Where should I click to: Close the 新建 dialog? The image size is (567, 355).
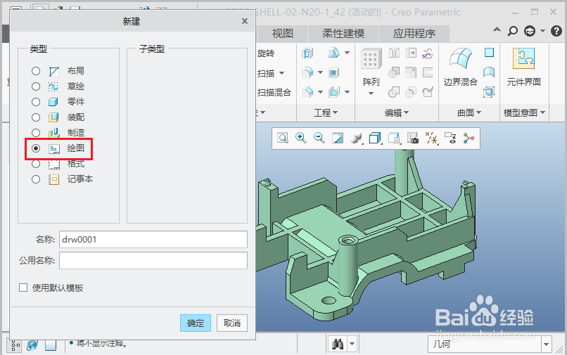pos(245,21)
